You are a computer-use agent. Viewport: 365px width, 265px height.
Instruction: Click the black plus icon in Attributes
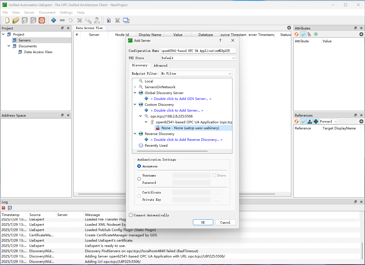361,34
